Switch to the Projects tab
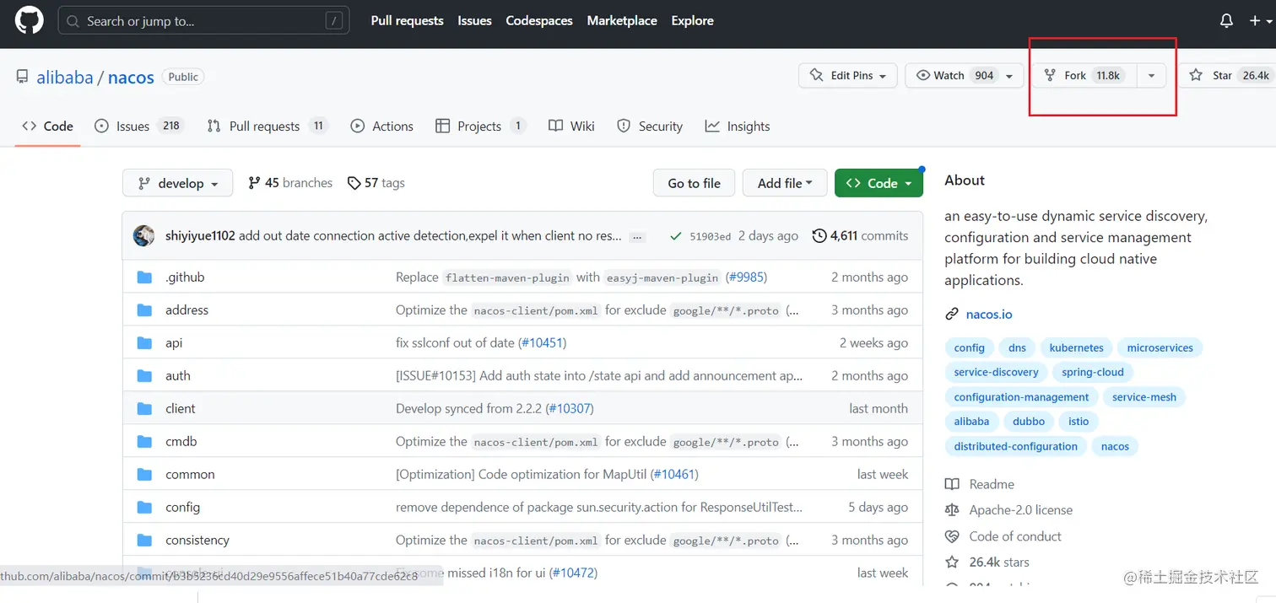 coord(480,126)
